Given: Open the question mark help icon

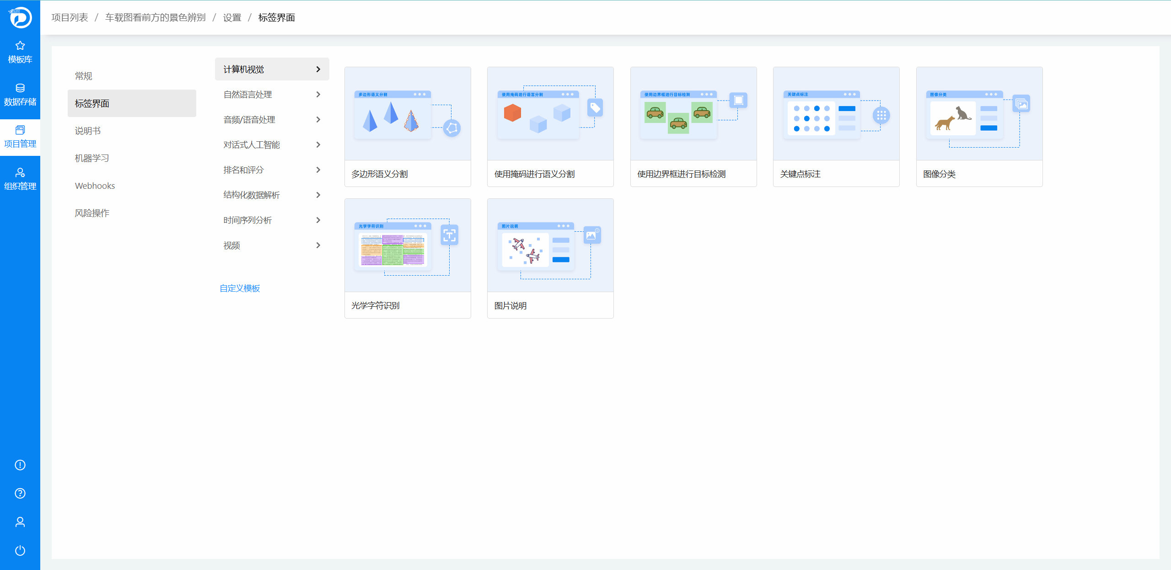Looking at the screenshot, I should coord(20,493).
